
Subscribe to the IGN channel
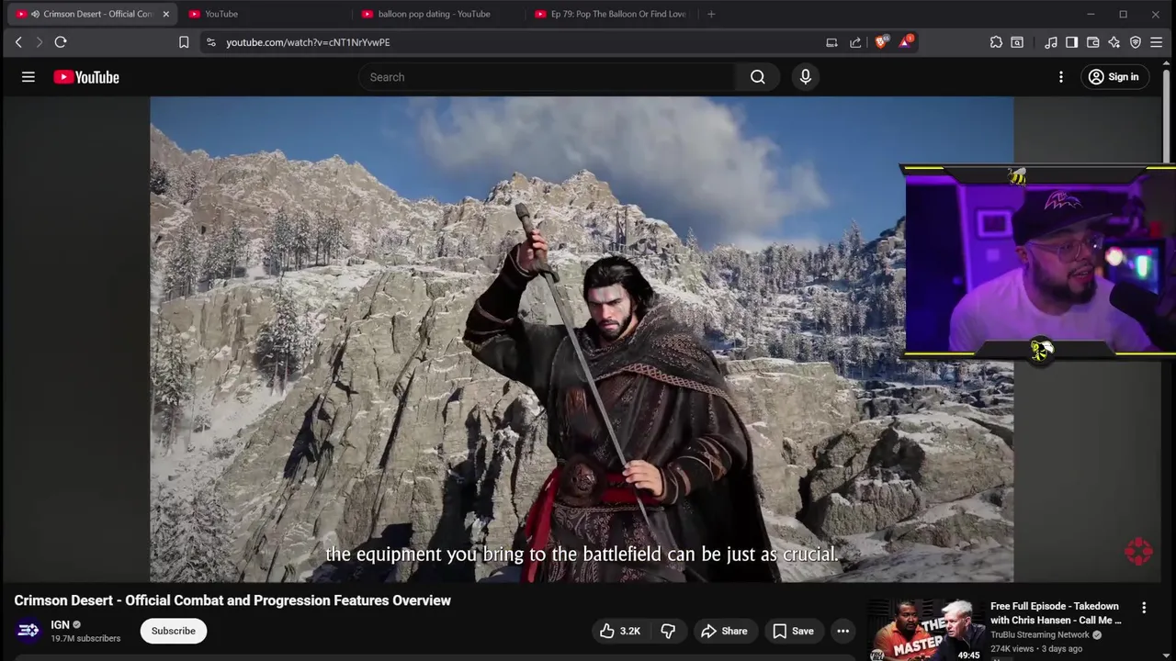(x=174, y=631)
